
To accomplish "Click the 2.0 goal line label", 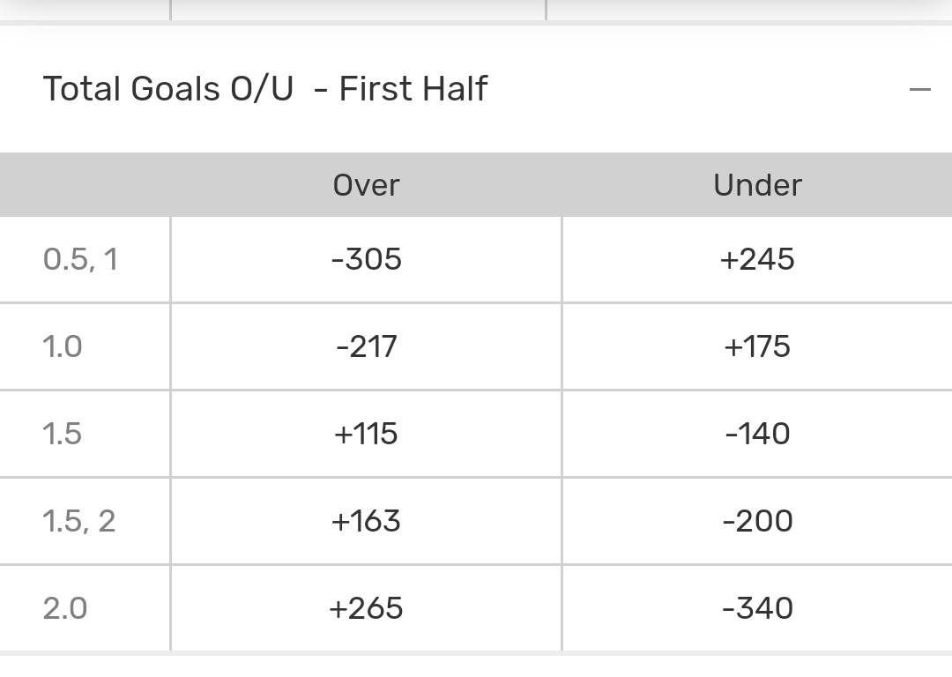I will [65, 608].
